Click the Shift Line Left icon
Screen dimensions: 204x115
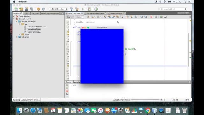[142, 17]
